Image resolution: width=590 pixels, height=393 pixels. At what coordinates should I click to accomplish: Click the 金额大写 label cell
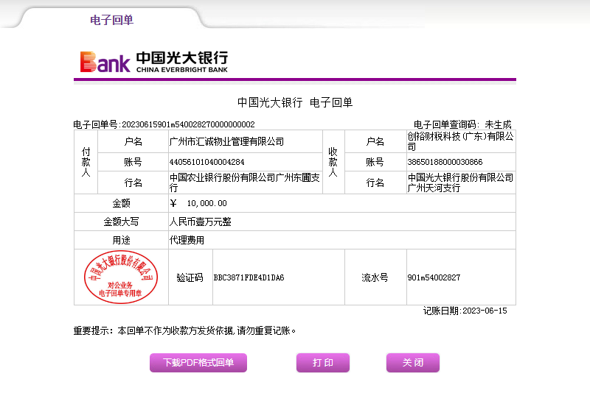click(121, 222)
